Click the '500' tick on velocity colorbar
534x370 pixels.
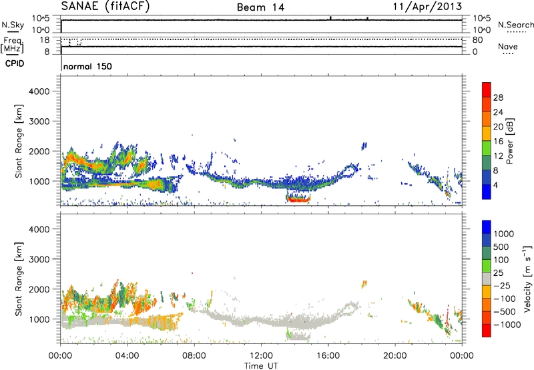tap(501, 246)
